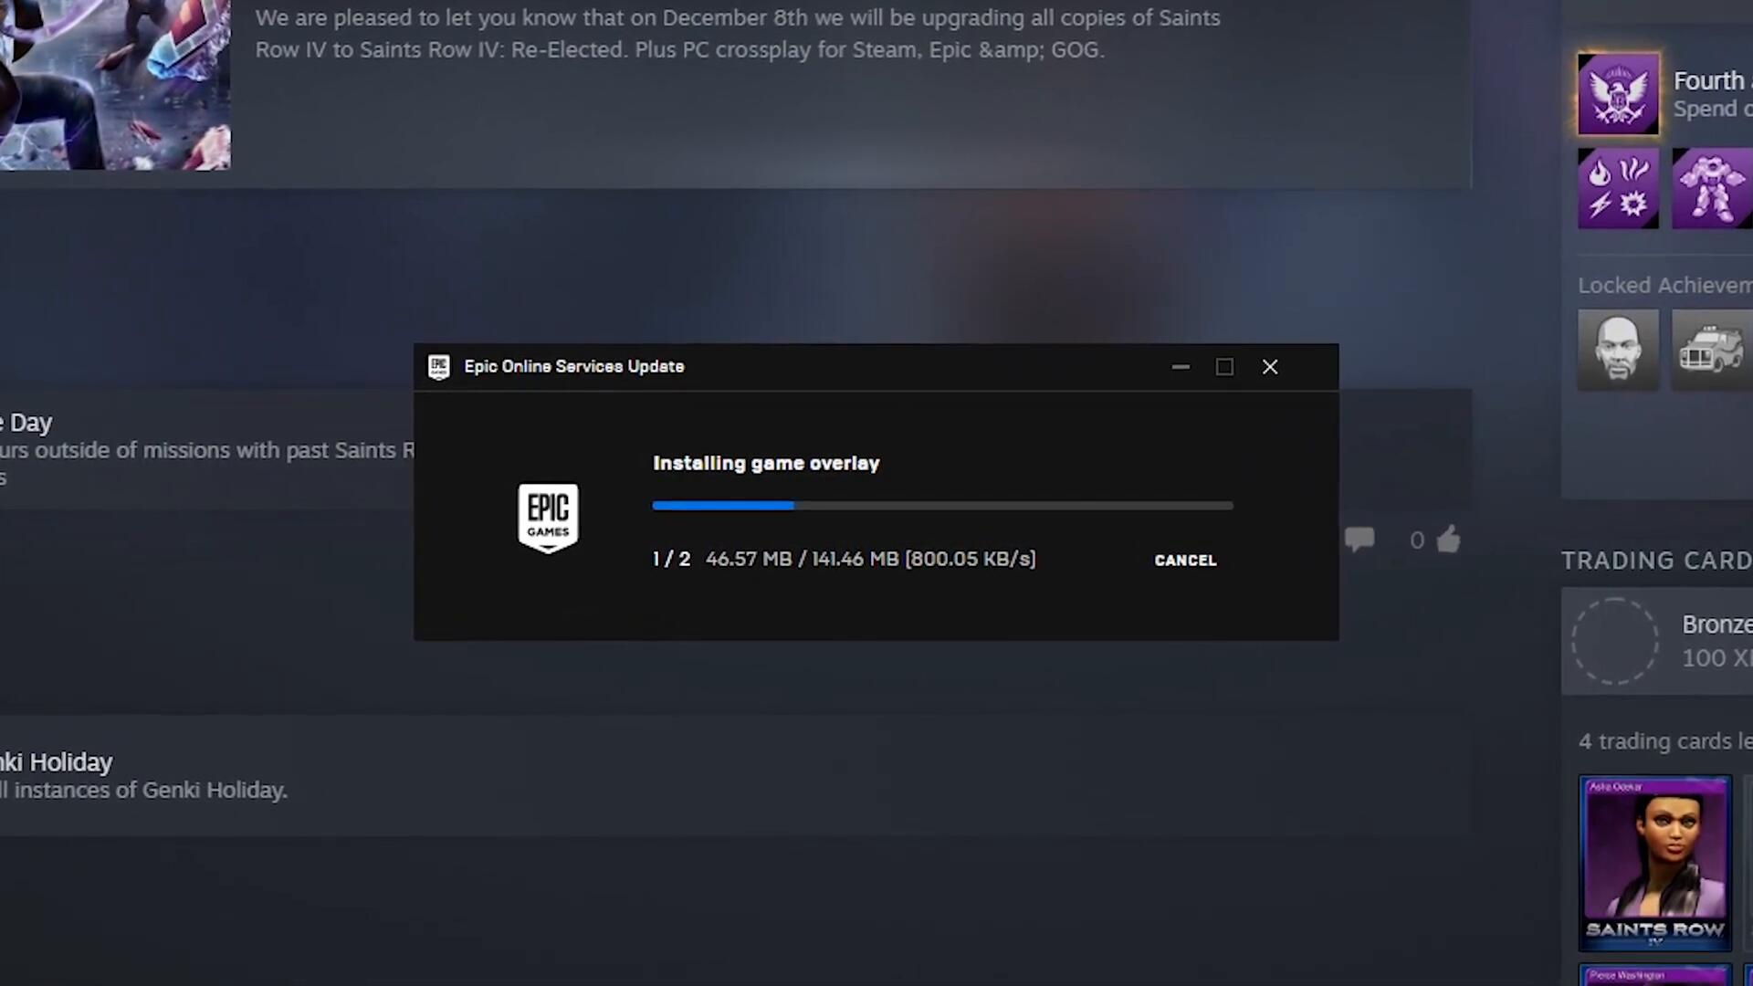Click the Fourth achievement eagle emblem icon
This screenshot has width=1753, height=986.
pos(1618,94)
